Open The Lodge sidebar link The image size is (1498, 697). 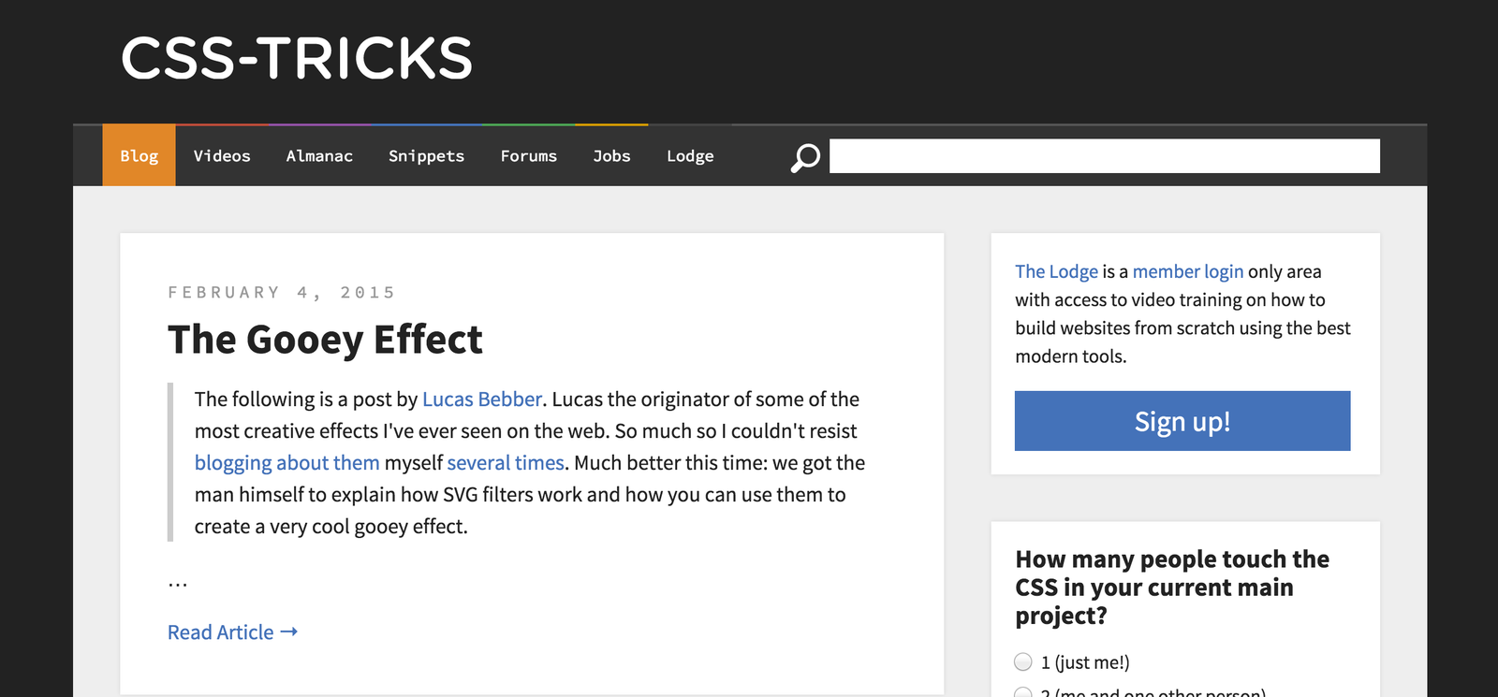(x=1056, y=271)
